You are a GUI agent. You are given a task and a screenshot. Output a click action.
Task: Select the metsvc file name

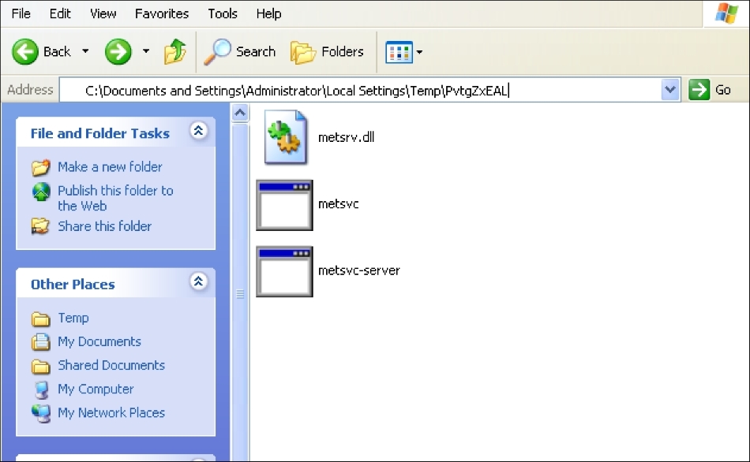click(x=338, y=204)
